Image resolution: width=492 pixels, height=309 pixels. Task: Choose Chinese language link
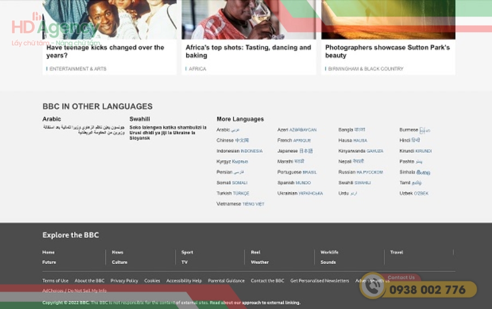232,141
